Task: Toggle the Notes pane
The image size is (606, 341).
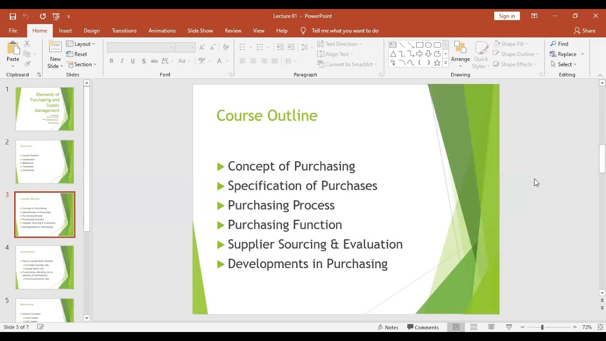Action: click(388, 327)
